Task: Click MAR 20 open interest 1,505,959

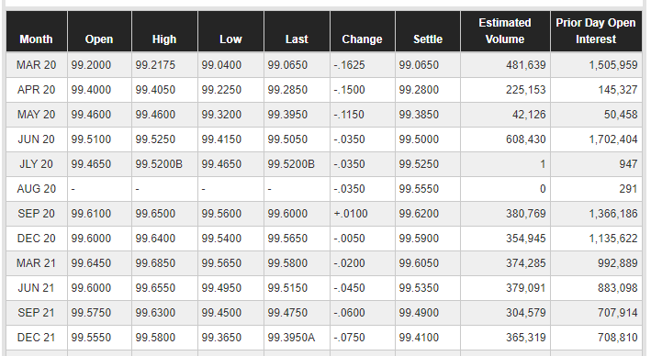Action: (613, 65)
